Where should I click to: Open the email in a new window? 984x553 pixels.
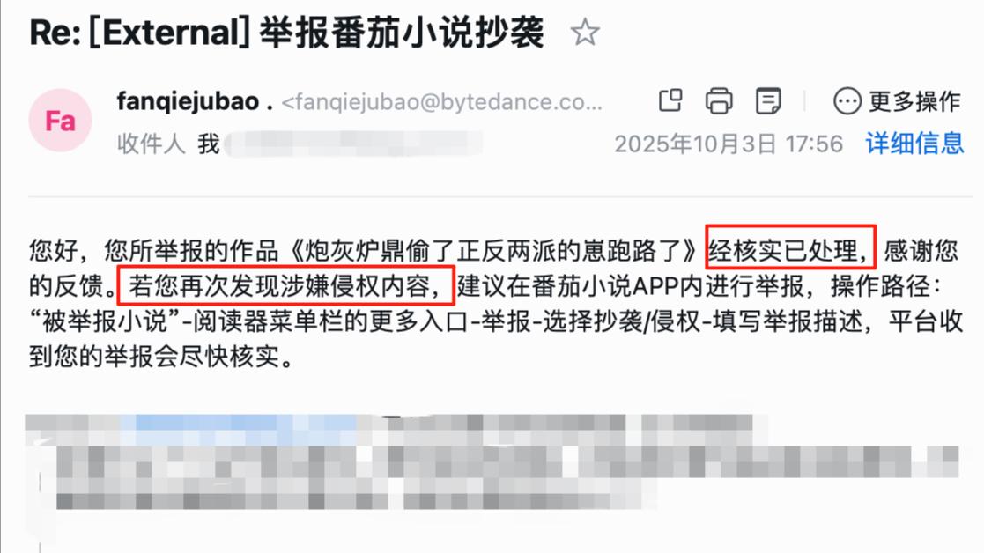coord(670,101)
